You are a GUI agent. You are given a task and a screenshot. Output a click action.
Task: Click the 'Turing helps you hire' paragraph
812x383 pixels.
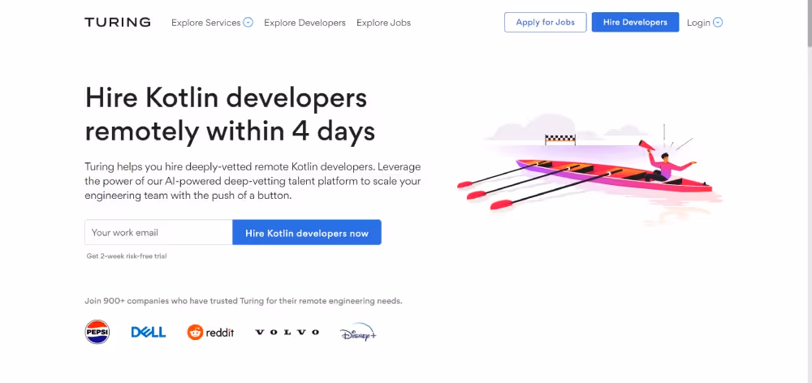click(x=253, y=182)
